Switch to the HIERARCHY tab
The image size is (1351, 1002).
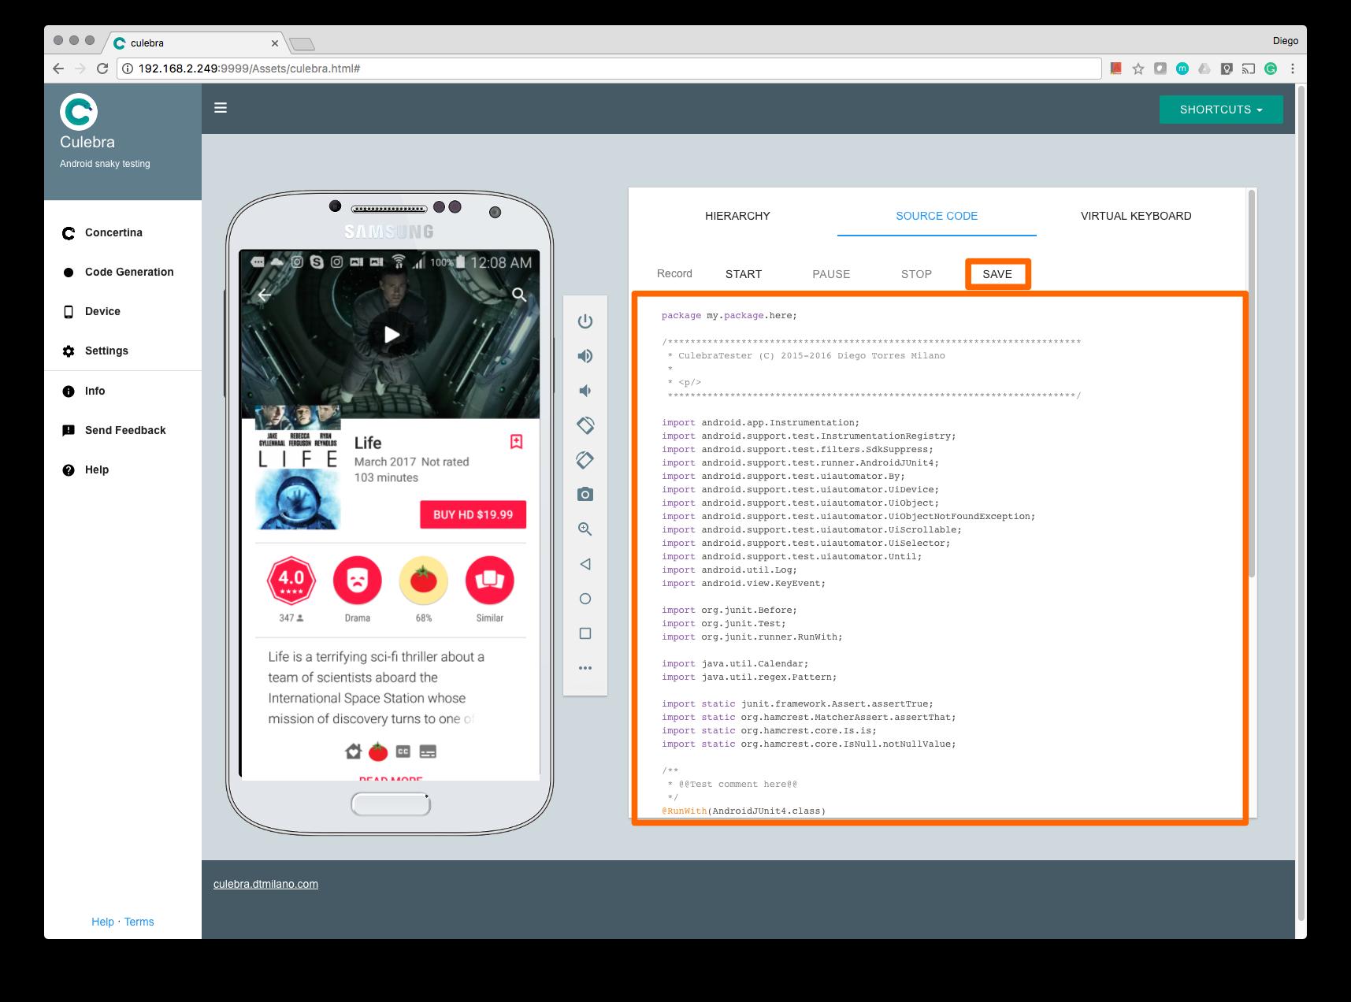pos(737,216)
